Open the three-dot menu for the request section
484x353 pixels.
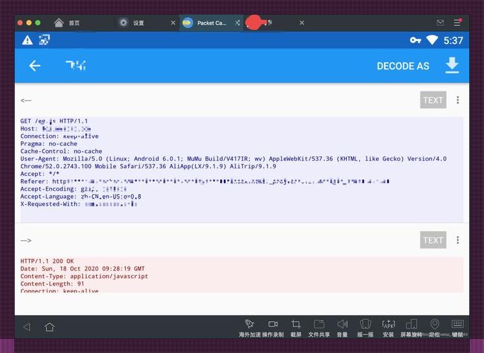point(458,100)
